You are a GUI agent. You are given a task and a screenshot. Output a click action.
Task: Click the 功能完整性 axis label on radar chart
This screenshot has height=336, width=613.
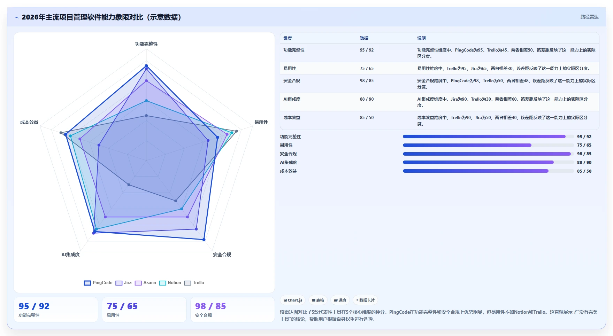click(146, 44)
